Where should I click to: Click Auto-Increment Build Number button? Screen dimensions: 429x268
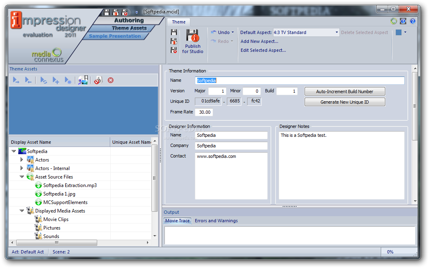[344, 91]
